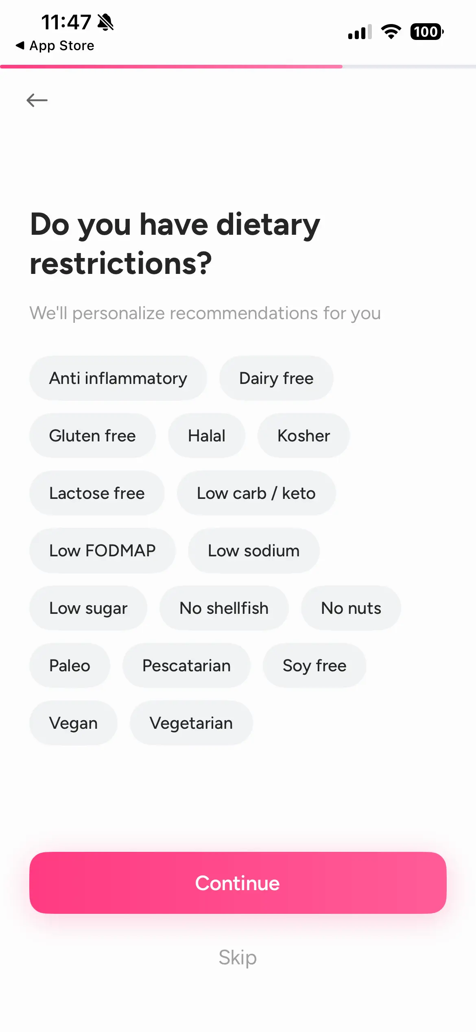The width and height of the screenshot is (476, 1032).
Task: Select the Halal dietary chip
Action: point(207,436)
